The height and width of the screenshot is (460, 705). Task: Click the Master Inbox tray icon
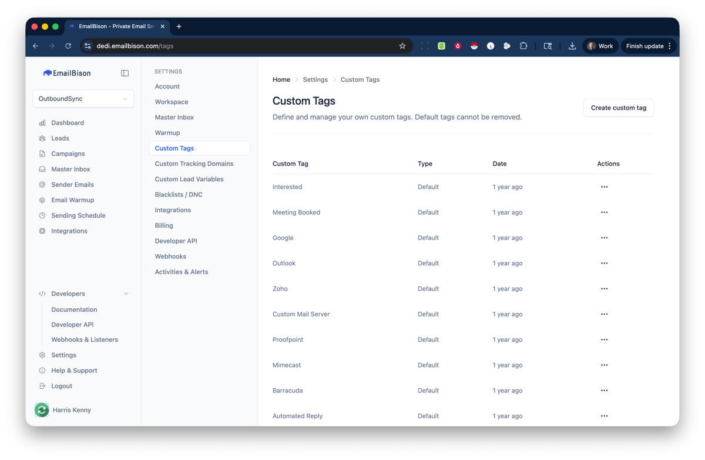pyautogui.click(x=42, y=169)
